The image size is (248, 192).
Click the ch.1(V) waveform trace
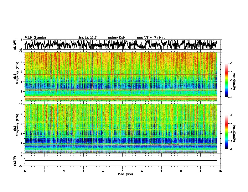pyautogui.click(x=121, y=45)
